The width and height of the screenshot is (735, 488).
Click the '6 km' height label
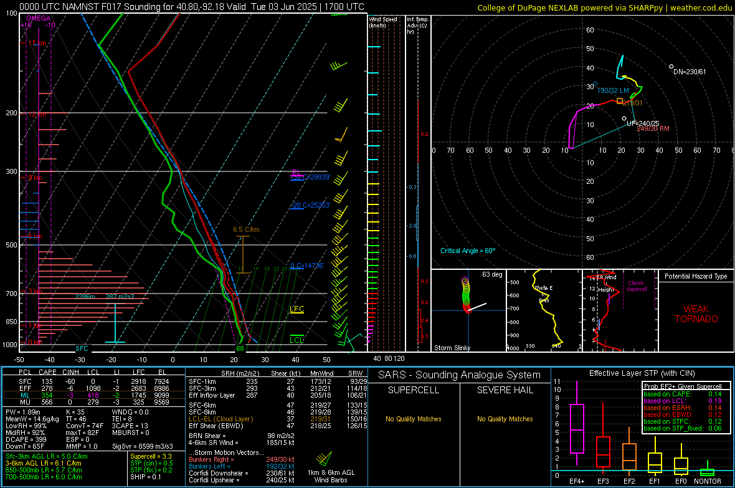tap(35, 236)
